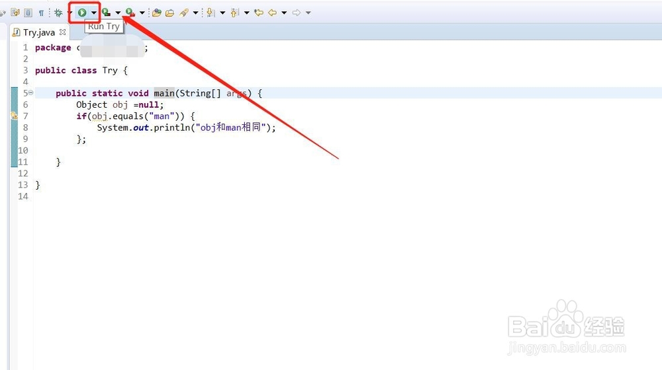662x370 pixels.
Task: Click warning marker on line 7
Action: pos(14,116)
